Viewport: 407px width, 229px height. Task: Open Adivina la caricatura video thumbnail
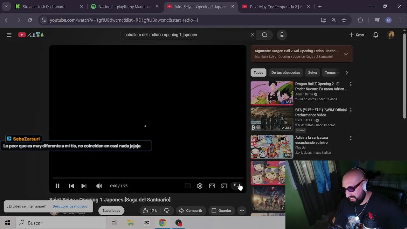272,147
